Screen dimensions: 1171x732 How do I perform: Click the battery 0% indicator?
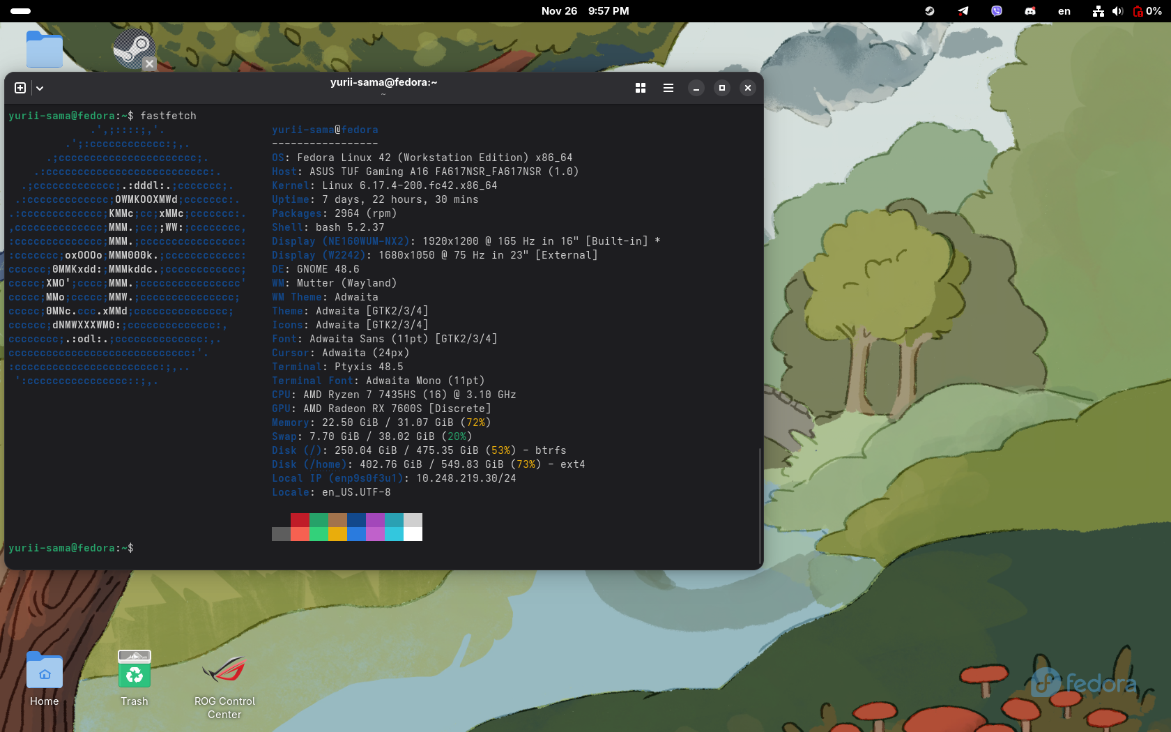(1147, 11)
